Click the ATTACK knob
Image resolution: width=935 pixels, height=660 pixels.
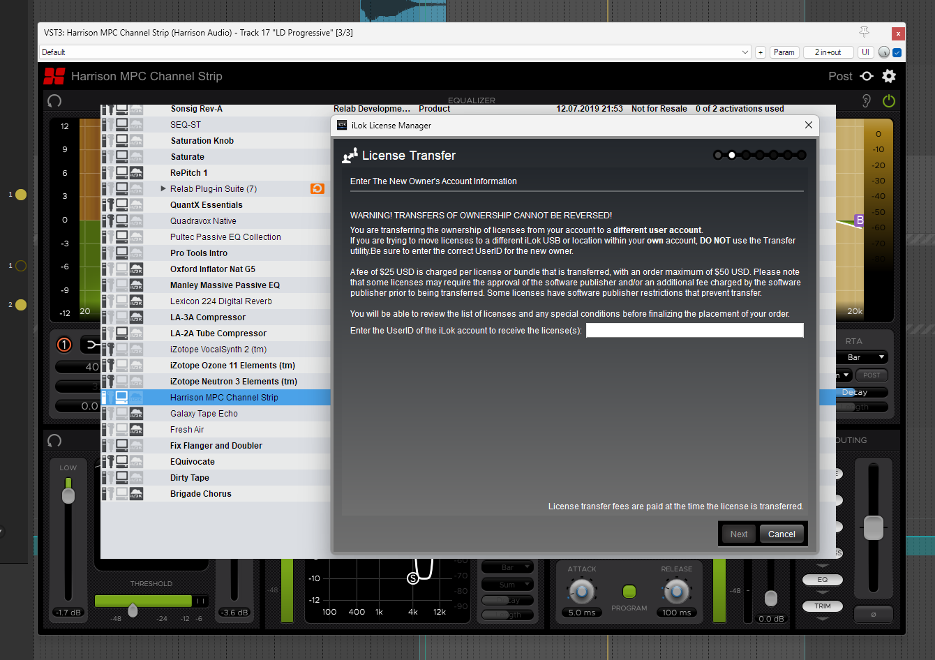pyautogui.click(x=582, y=592)
